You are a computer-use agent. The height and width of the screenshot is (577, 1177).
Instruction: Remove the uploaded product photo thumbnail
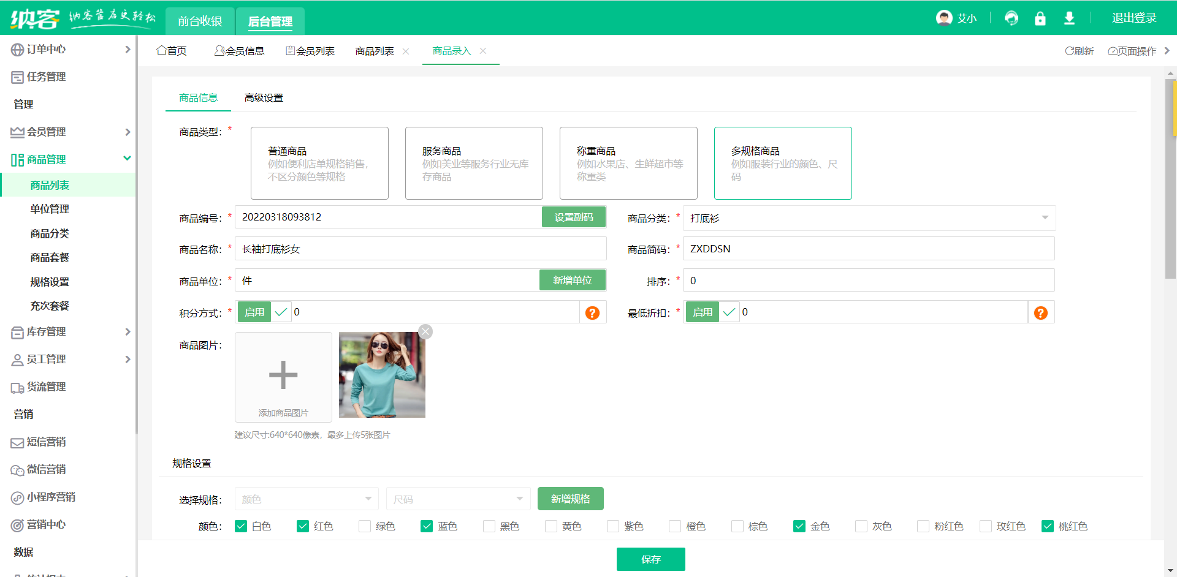point(425,331)
